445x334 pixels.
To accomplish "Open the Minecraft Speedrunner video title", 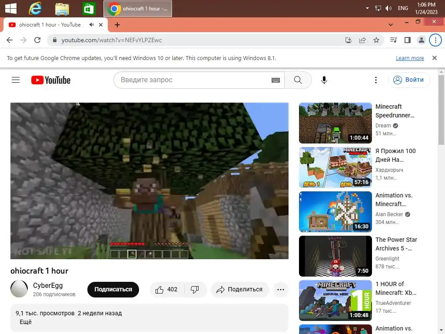I will [x=395, y=111].
